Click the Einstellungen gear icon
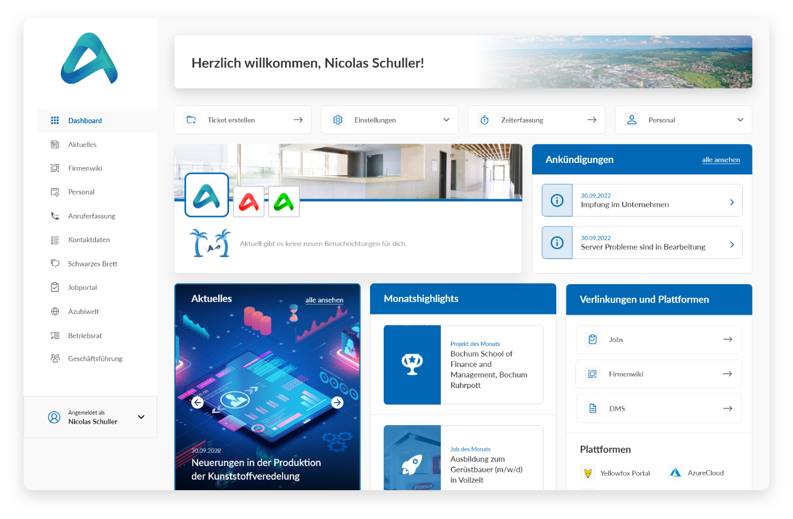 click(338, 120)
